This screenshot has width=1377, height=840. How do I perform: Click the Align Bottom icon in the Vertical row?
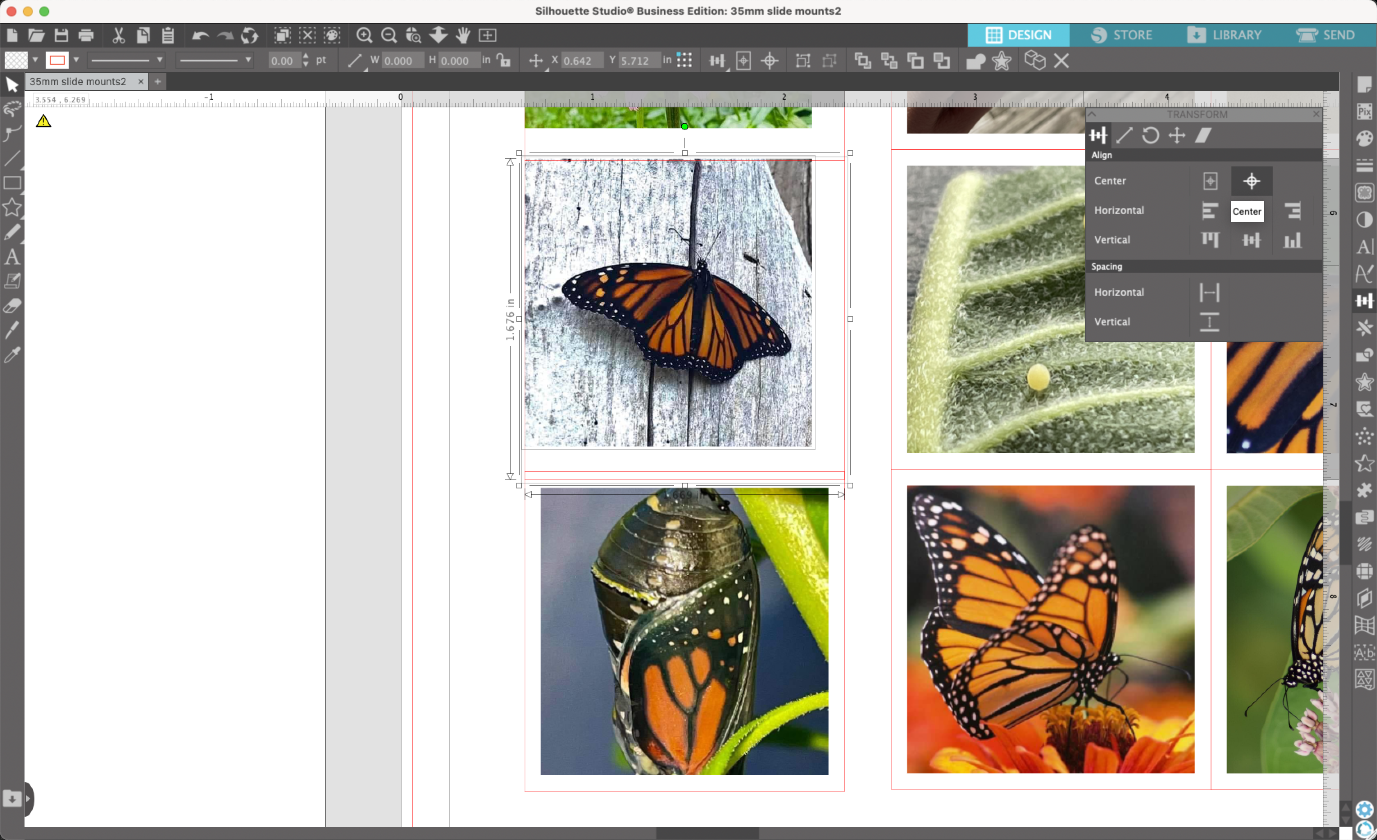1292,240
